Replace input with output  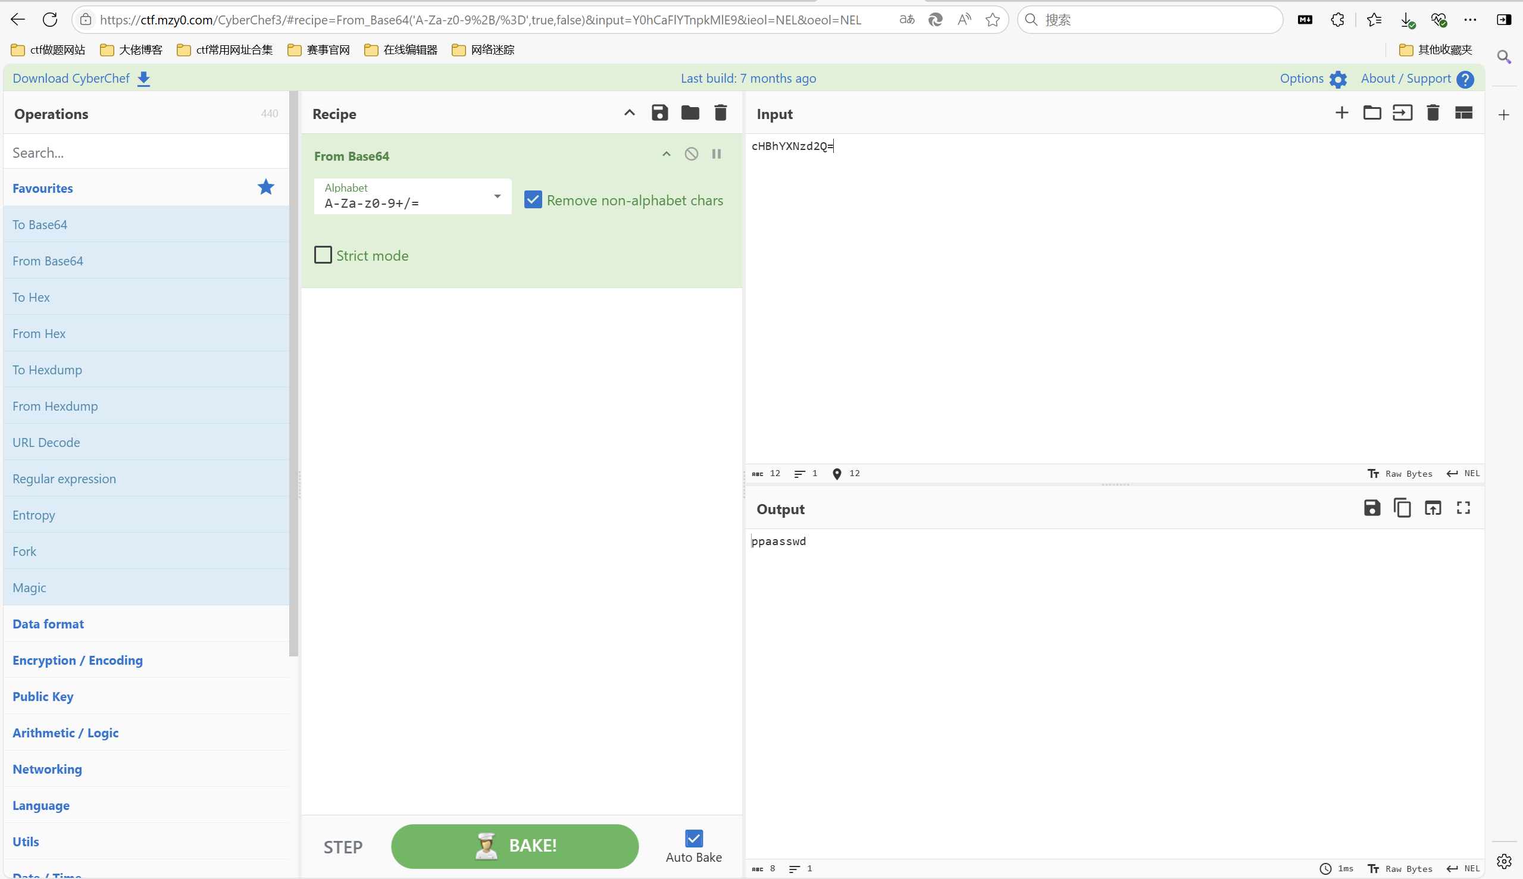[x=1433, y=508]
